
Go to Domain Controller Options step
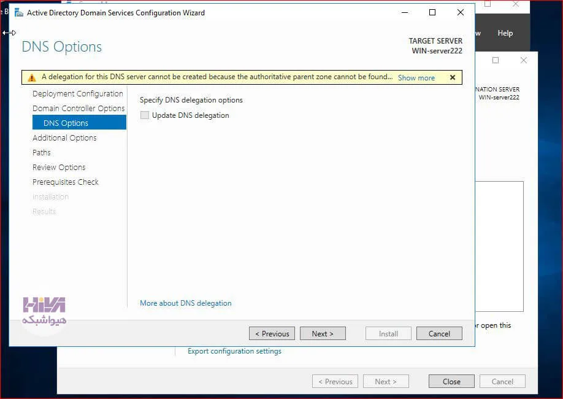point(79,109)
